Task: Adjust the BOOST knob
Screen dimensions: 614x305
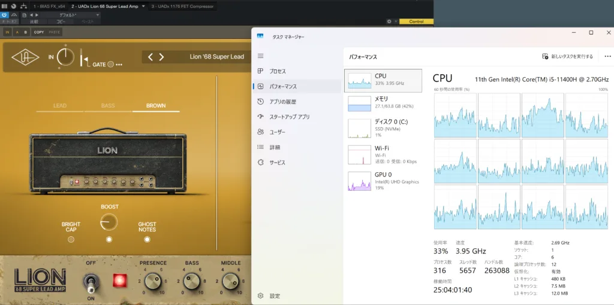Action: pos(109,222)
